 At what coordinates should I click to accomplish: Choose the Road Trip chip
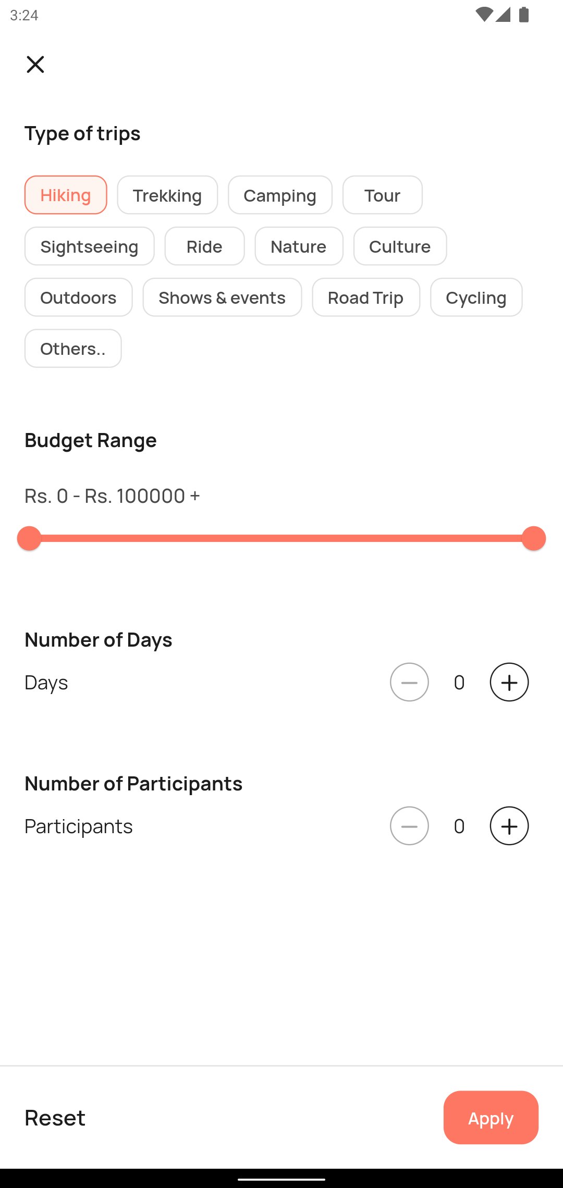click(366, 297)
